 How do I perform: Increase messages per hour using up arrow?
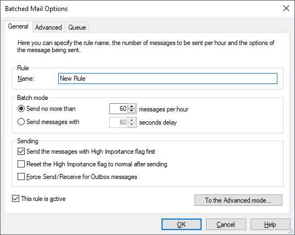point(132,107)
